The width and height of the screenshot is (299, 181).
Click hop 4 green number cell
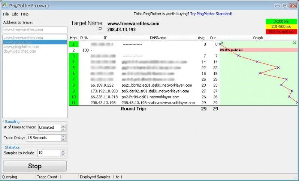(73, 62)
